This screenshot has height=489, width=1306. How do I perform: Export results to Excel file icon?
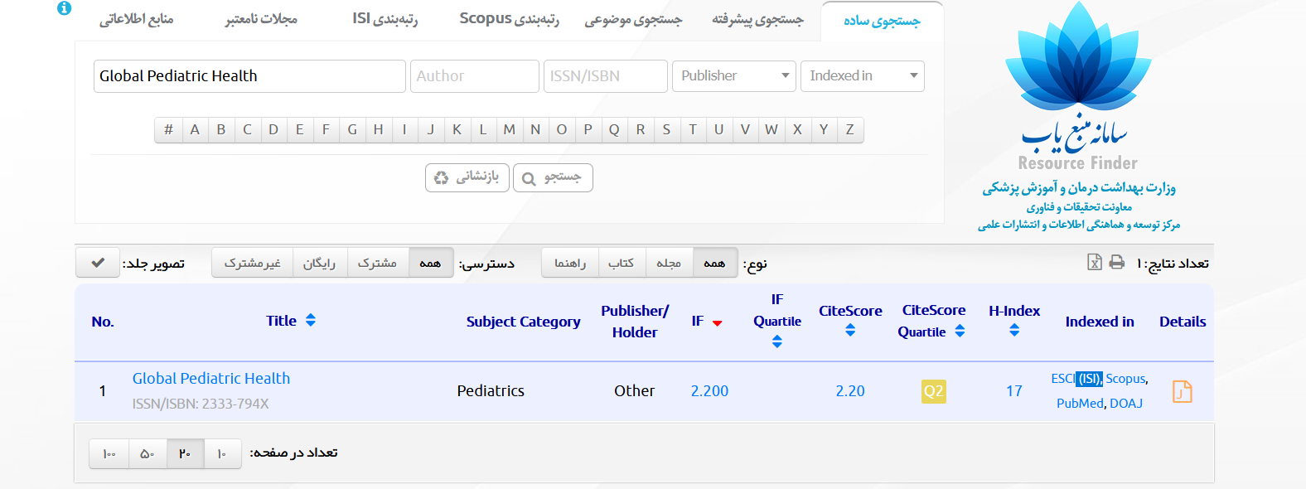(x=1095, y=262)
